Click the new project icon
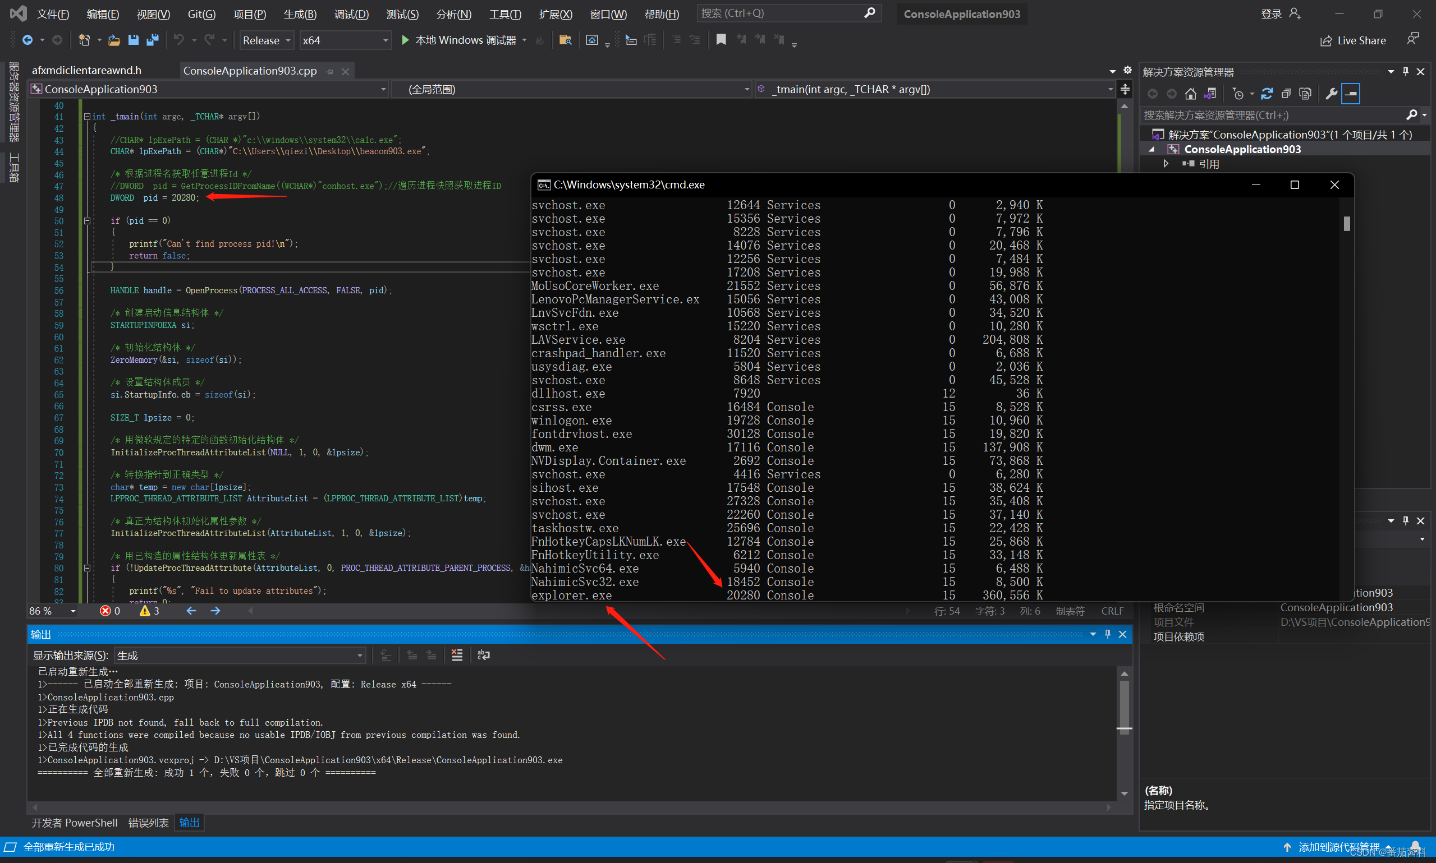 (84, 40)
